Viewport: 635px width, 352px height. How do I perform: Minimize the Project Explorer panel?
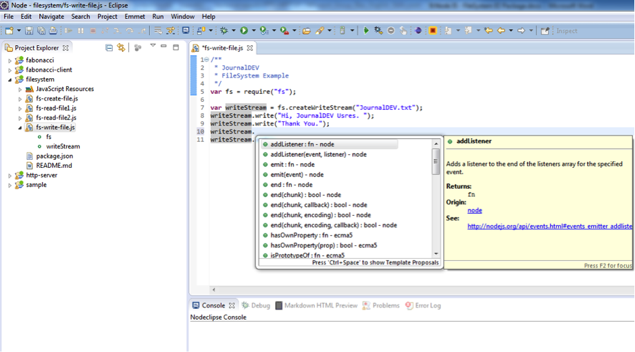(x=163, y=47)
